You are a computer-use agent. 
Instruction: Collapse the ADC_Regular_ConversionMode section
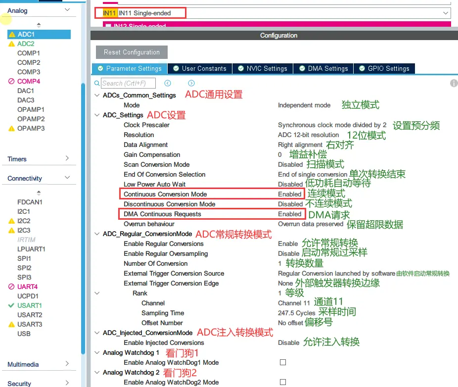coord(97,234)
